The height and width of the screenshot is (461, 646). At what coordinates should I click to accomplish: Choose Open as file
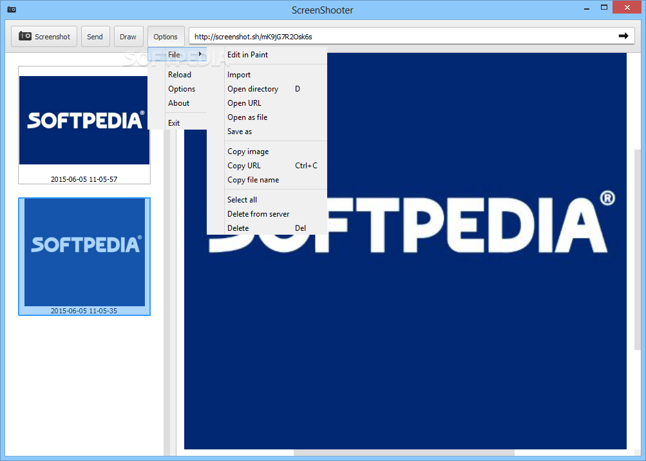click(267, 117)
